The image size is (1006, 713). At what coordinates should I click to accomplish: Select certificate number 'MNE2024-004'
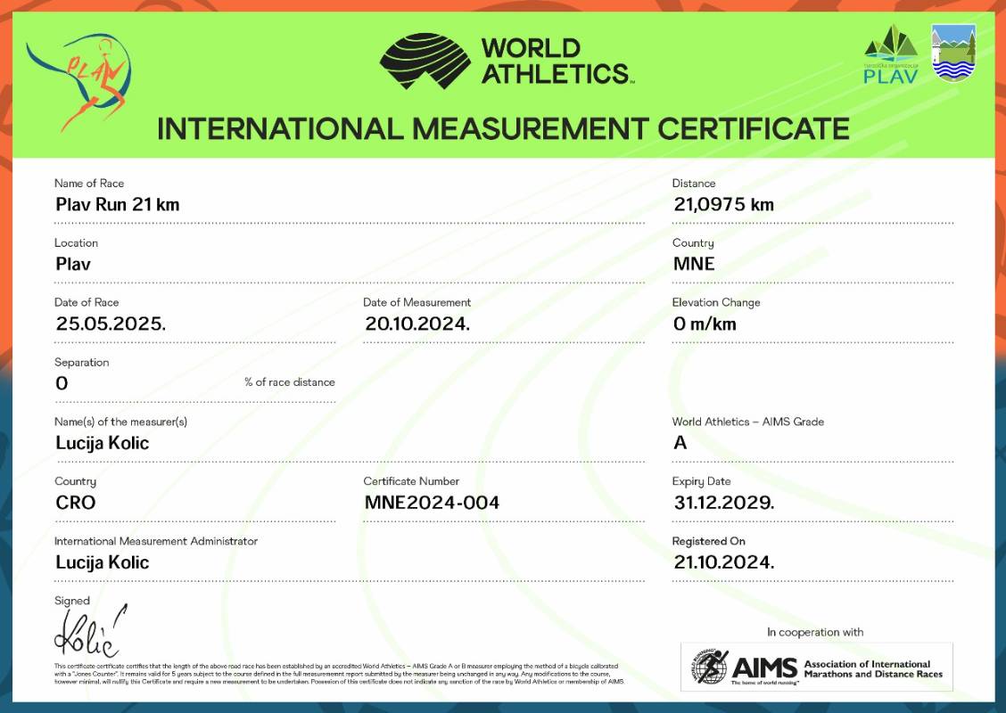pos(432,503)
